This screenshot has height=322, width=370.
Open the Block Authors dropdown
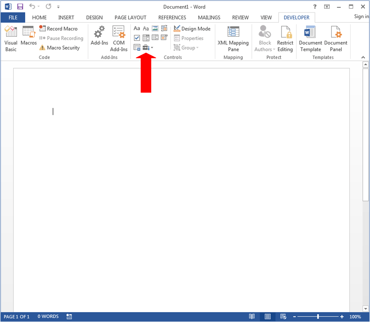pyautogui.click(x=265, y=39)
